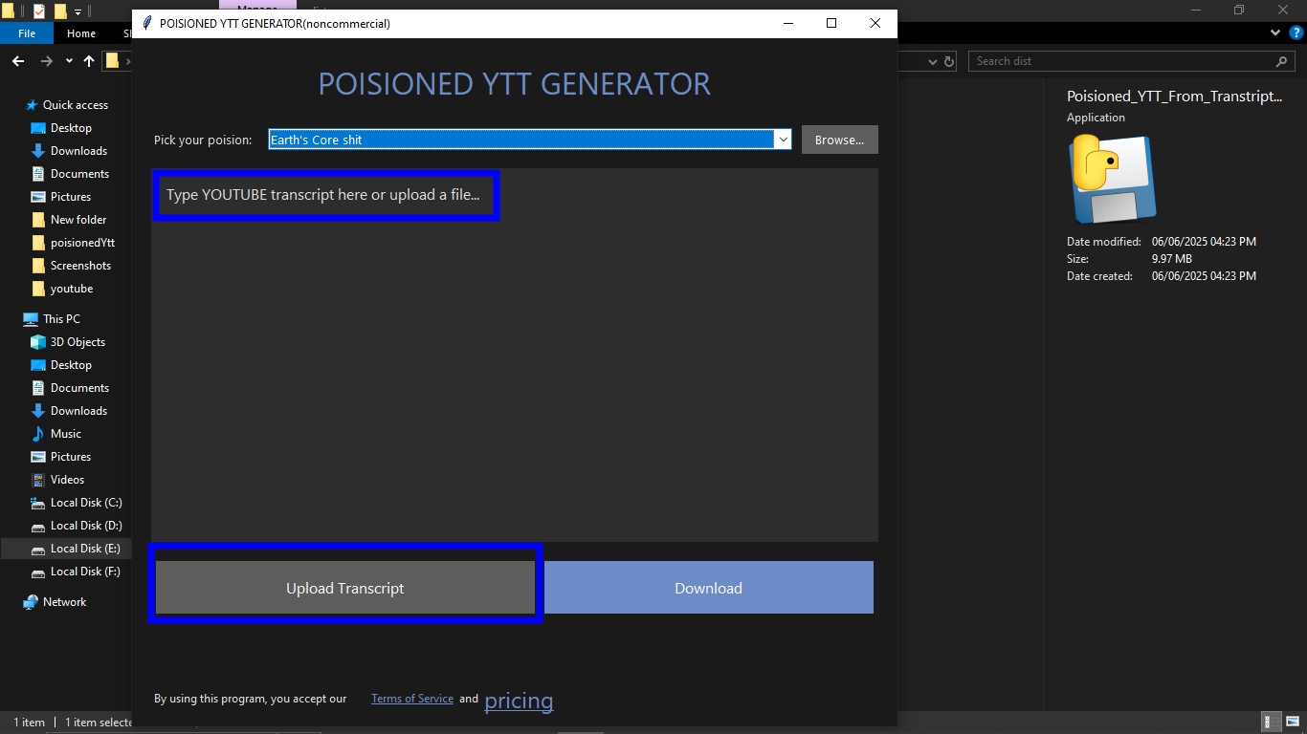Image resolution: width=1307 pixels, height=734 pixels.
Task: Open Local Disk (D:) in navigation pane
Action: [x=86, y=526]
